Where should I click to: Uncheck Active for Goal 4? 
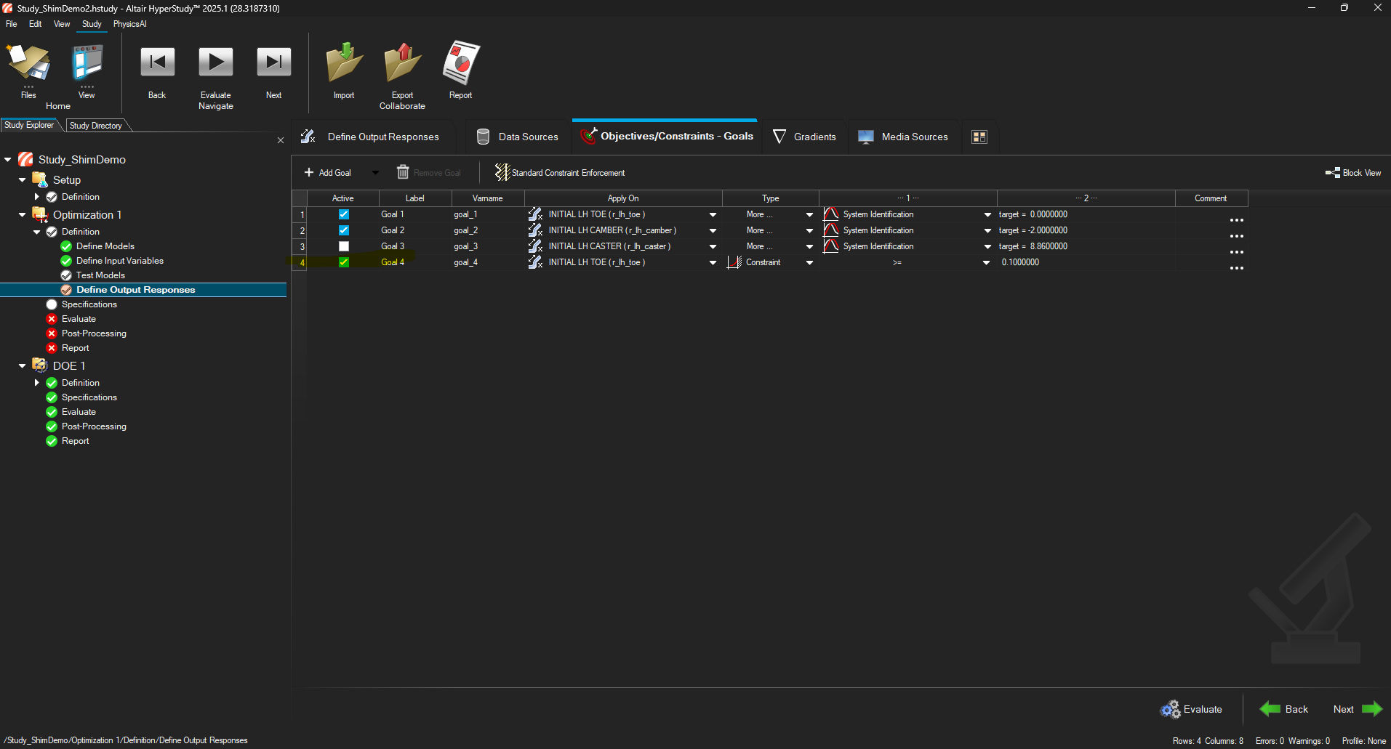(x=344, y=262)
